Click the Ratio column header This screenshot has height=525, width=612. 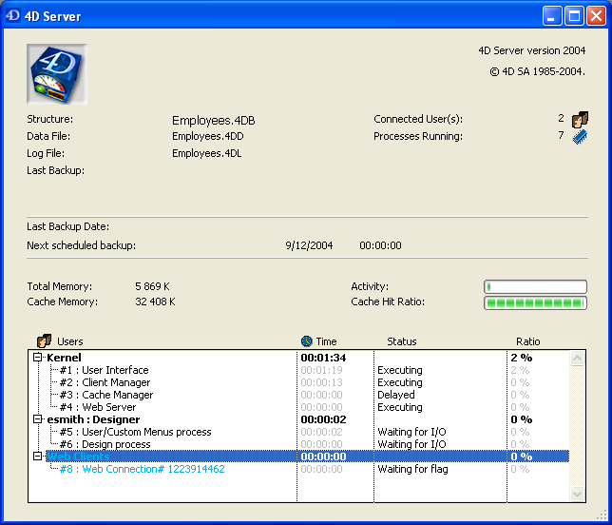527,341
